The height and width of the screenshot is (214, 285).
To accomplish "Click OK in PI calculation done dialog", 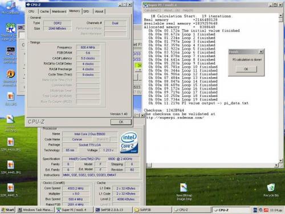I will pyautogui.click(x=246, y=69).
